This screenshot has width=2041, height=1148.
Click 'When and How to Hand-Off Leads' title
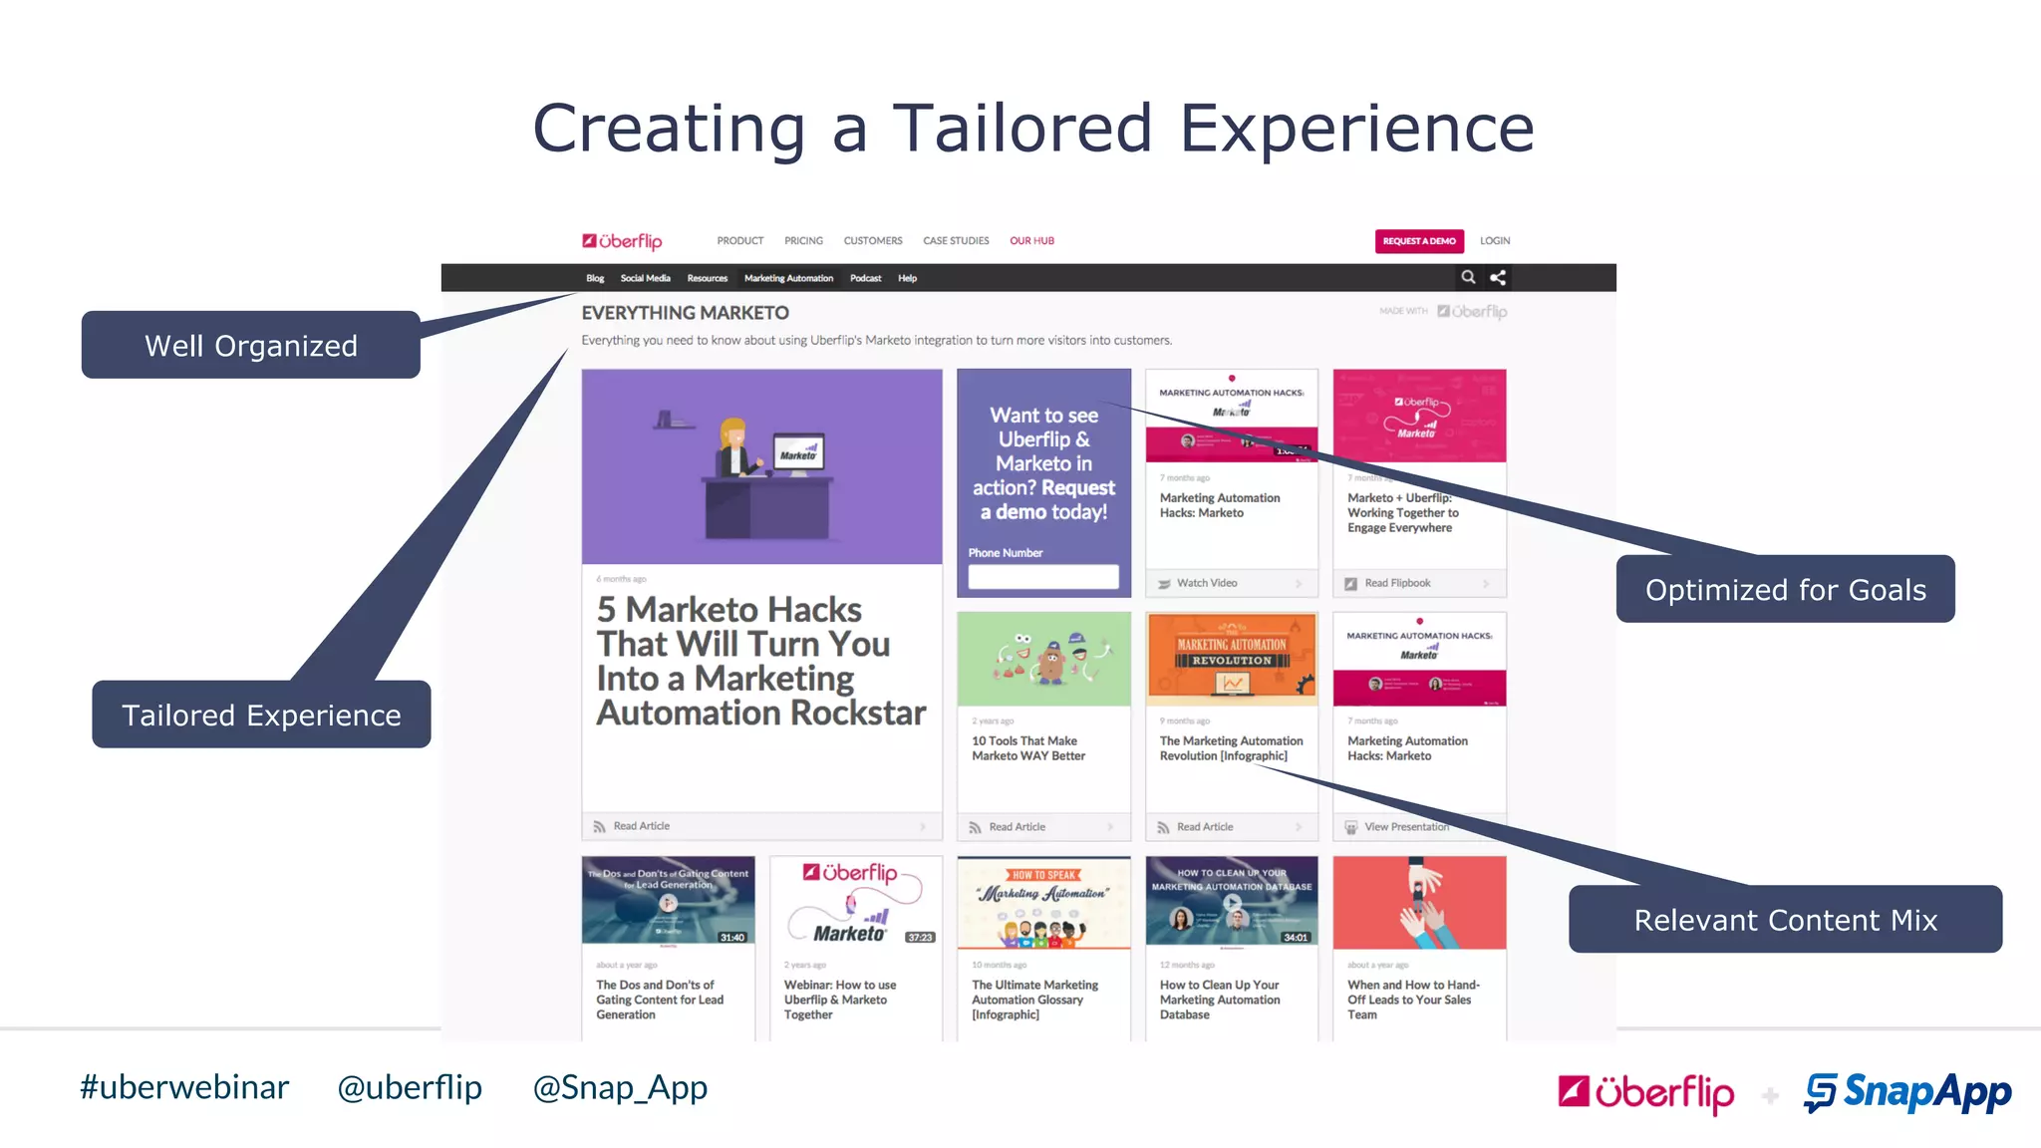click(x=1413, y=1000)
